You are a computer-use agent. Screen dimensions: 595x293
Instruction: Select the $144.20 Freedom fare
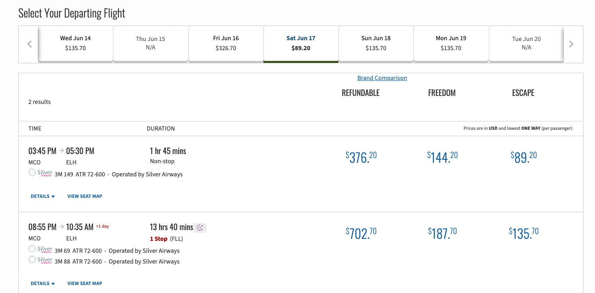(442, 157)
